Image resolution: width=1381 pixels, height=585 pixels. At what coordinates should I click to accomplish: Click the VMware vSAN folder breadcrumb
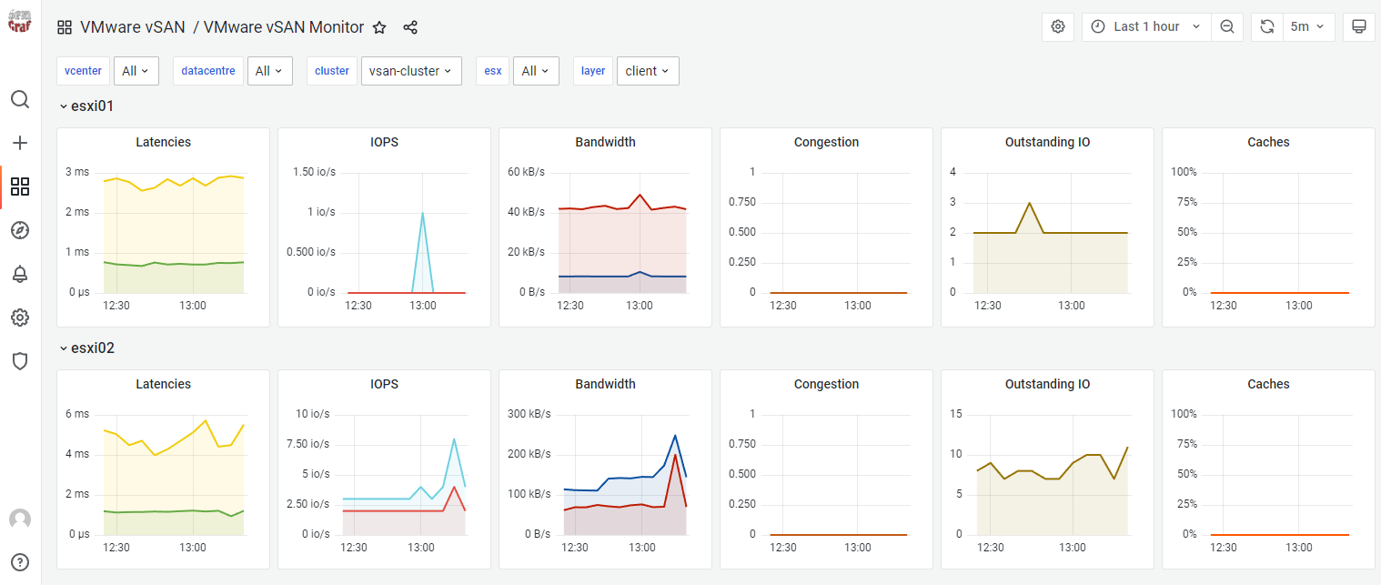tap(133, 27)
